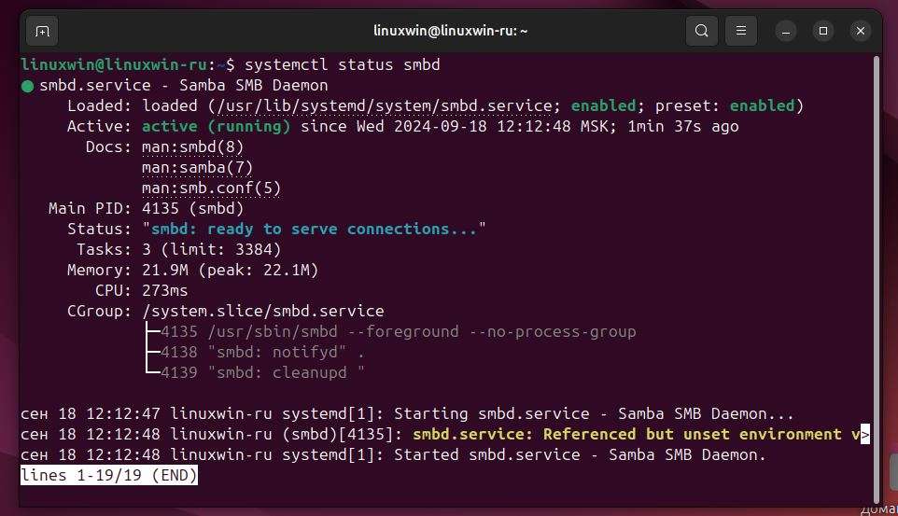Open the hamburger main menu
The height and width of the screenshot is (516, 898).
click(x=741, y=31)
